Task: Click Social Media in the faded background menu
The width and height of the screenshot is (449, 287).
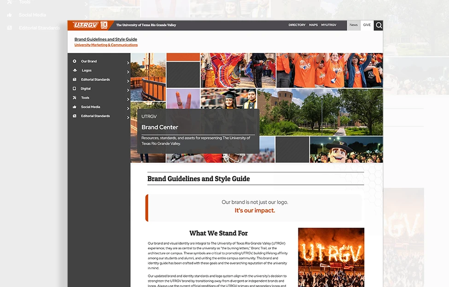Action: coord(32,15)
